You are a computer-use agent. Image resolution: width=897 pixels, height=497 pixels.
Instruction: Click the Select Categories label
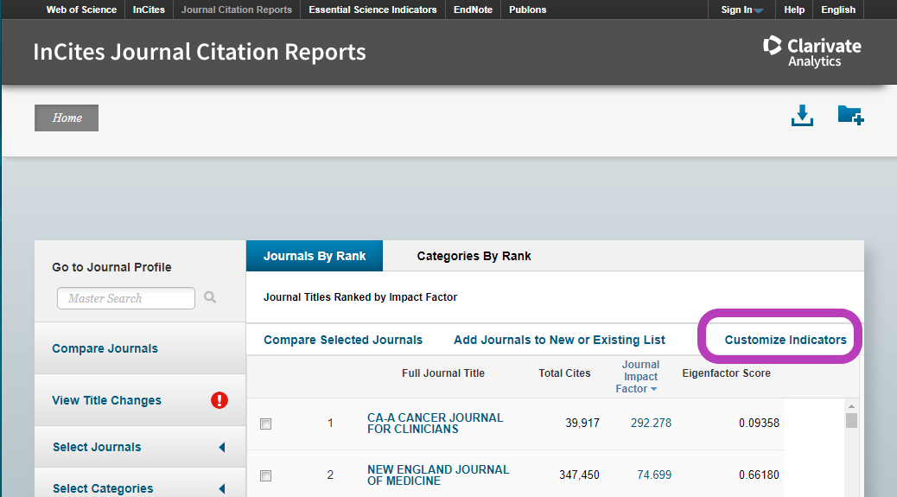tap(103, 488)
